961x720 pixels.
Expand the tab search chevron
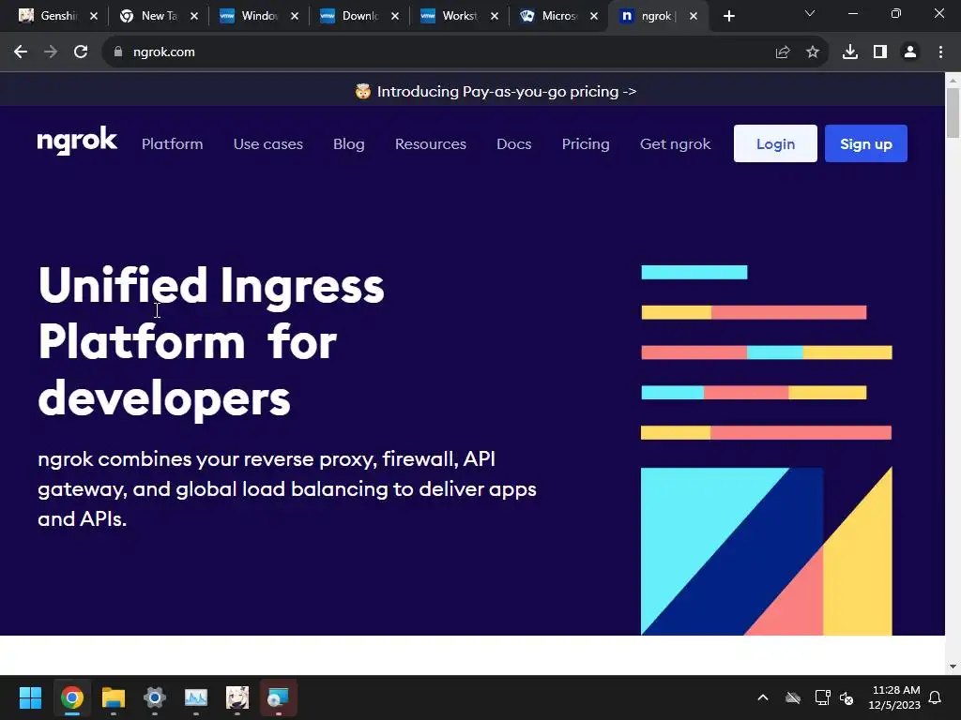pyautogui.click(x=810, y=13)
